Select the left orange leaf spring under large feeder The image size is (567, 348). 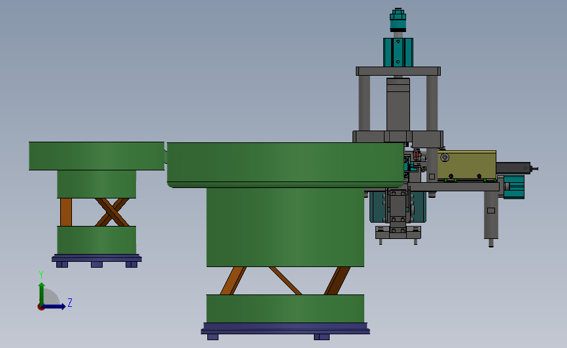click(x=233, y=281)
